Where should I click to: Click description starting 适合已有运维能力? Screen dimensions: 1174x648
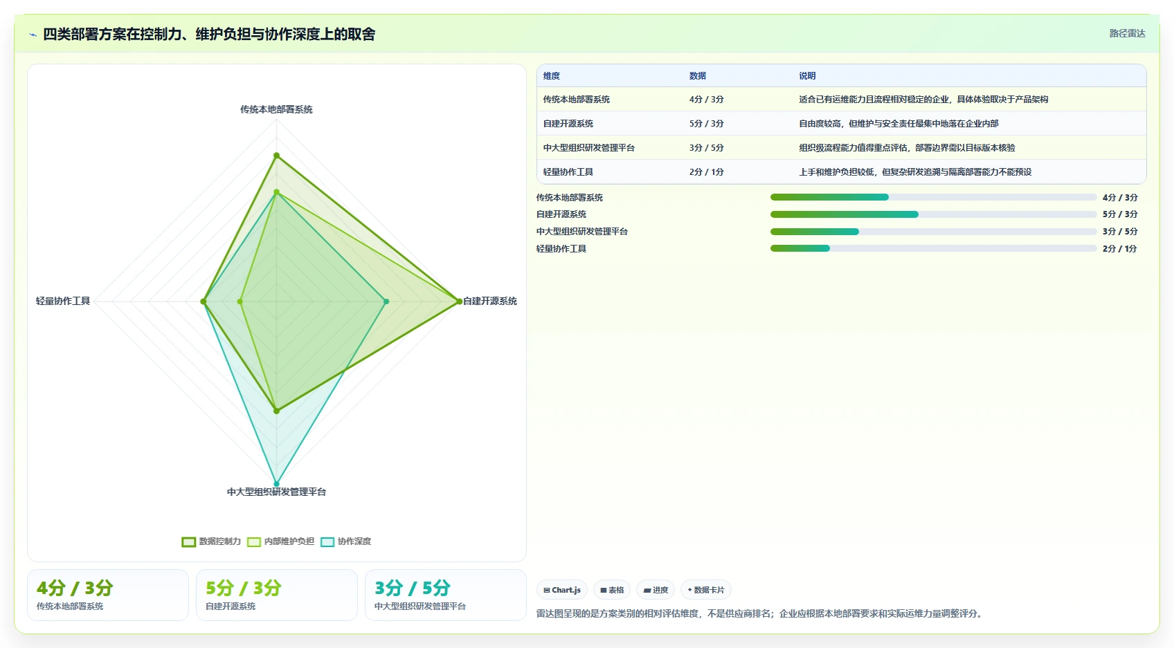click(x=923, y=100)
